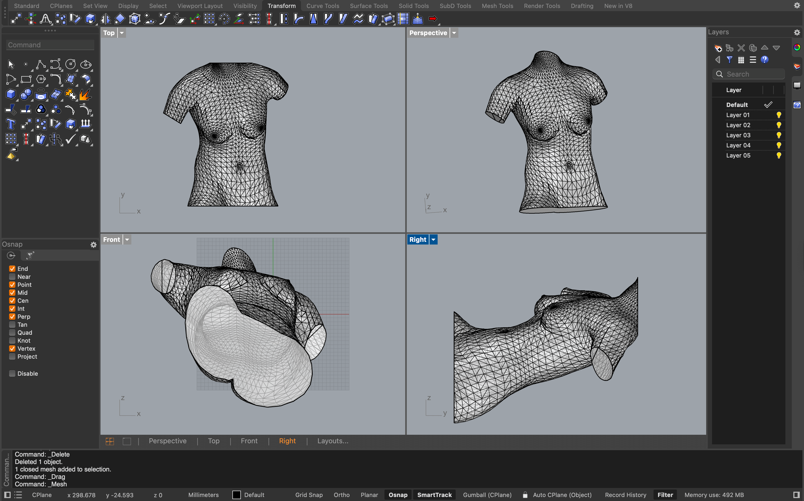This screenshot has height=501, width=804.
Task: Open the Surface Tools toolbar tab
Action: [x=368, y=6]
